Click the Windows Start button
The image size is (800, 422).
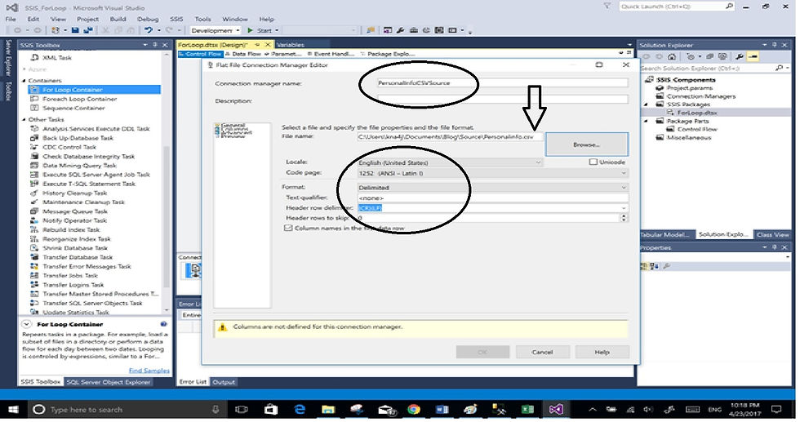point(13,409)
